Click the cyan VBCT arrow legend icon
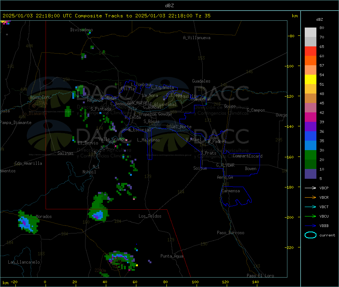 click(x=310, y=207)
